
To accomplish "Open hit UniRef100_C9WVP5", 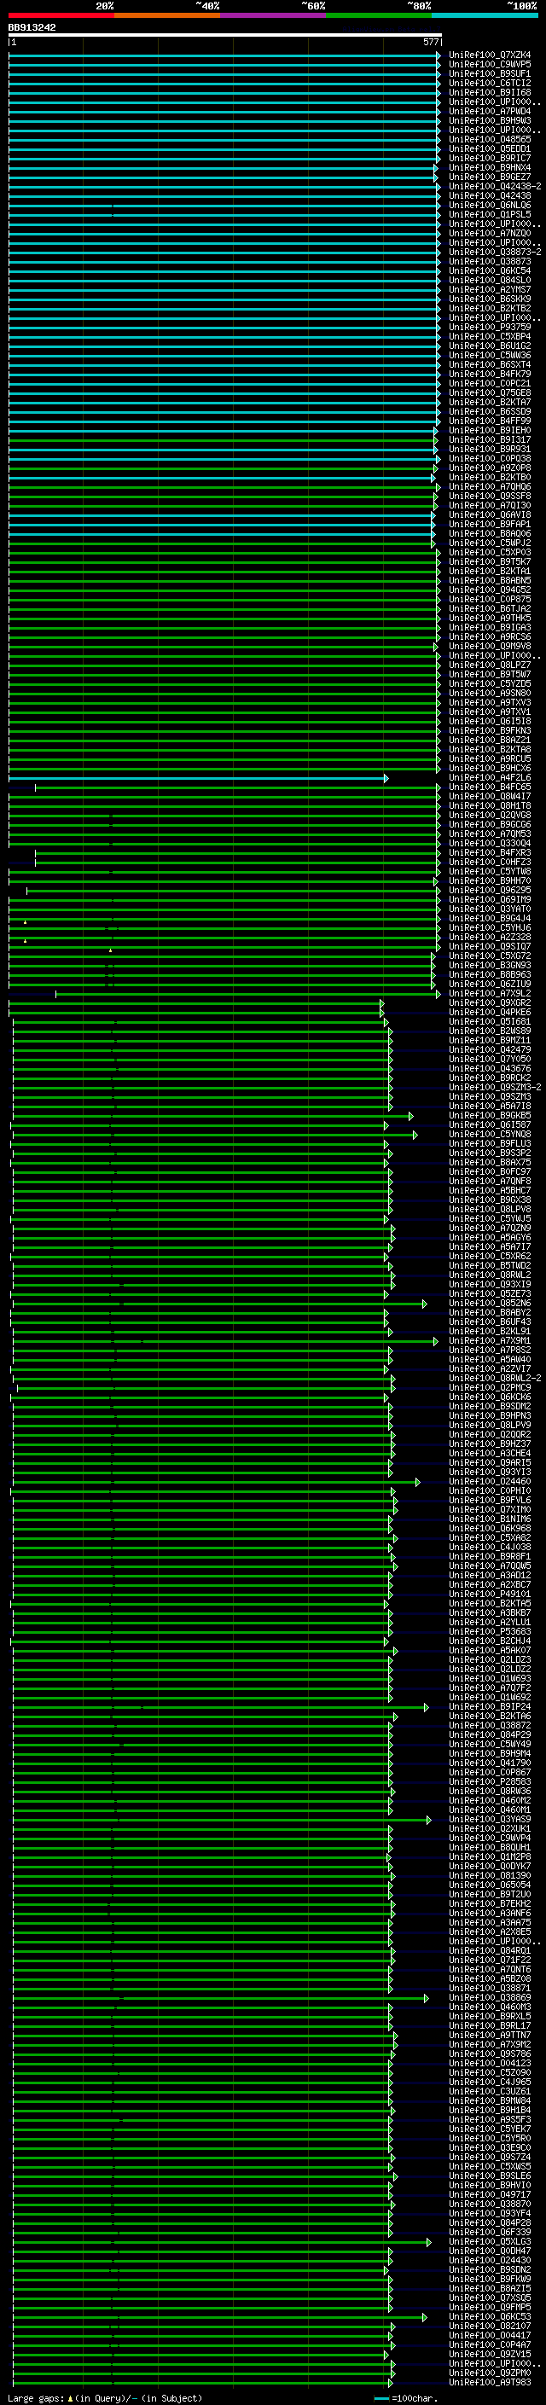I will 489,65.
